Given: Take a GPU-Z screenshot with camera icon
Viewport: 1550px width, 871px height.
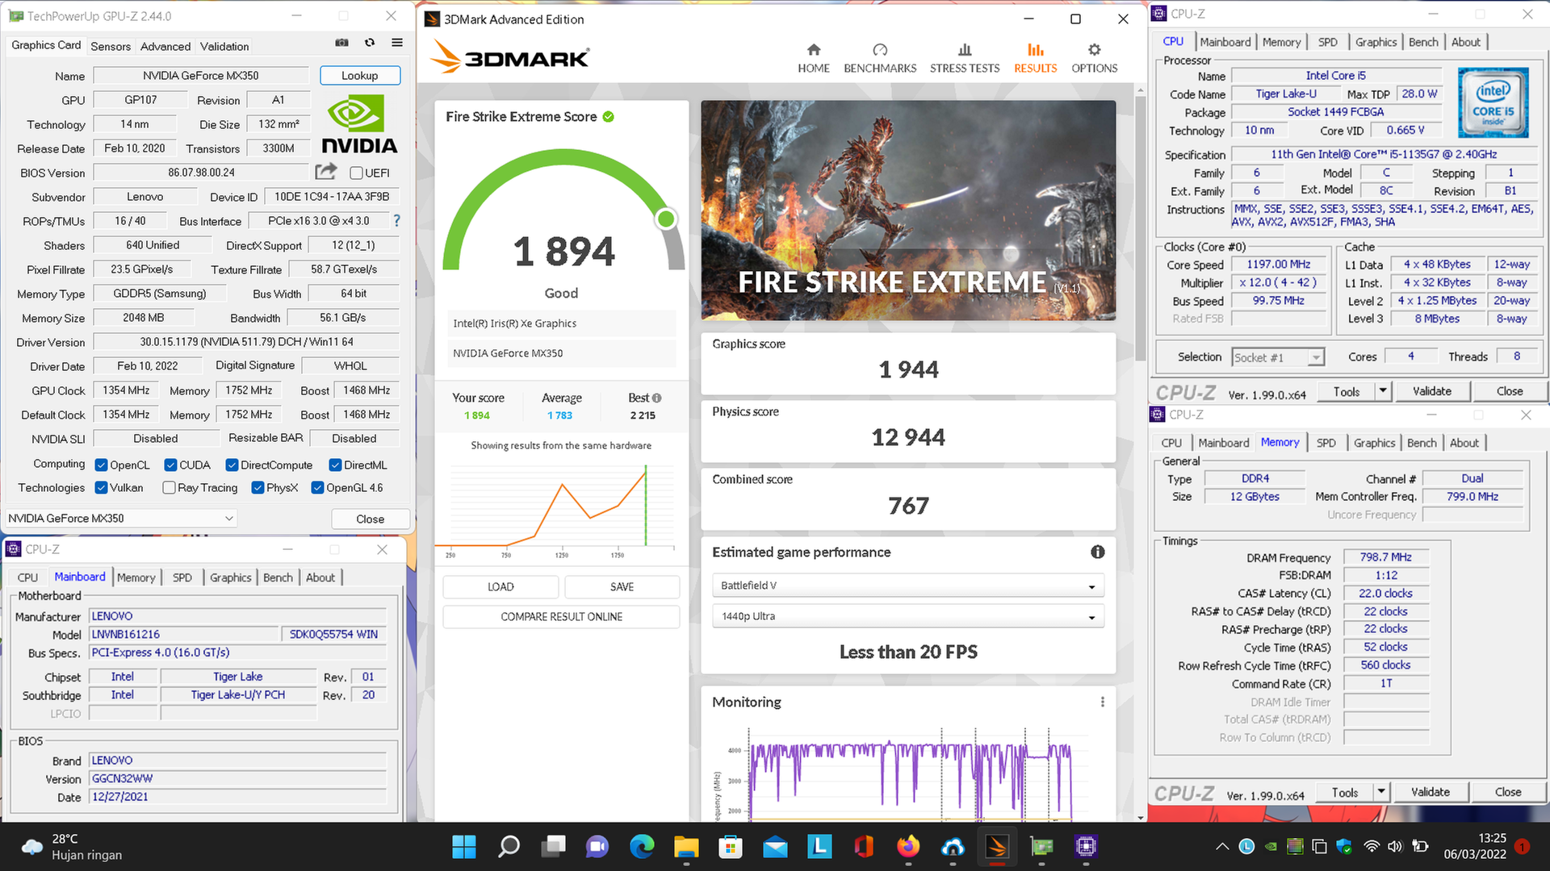Looking at the screenshot, I should click(x=342, y=43).
